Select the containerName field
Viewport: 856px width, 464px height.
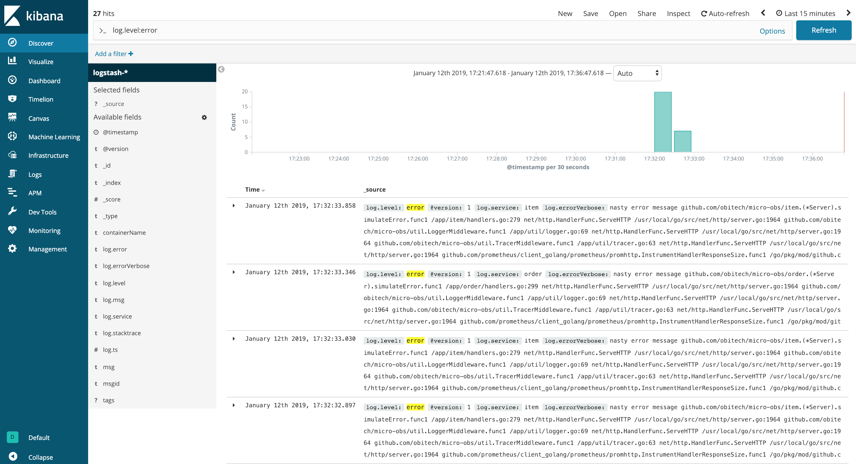pos(124,232)
